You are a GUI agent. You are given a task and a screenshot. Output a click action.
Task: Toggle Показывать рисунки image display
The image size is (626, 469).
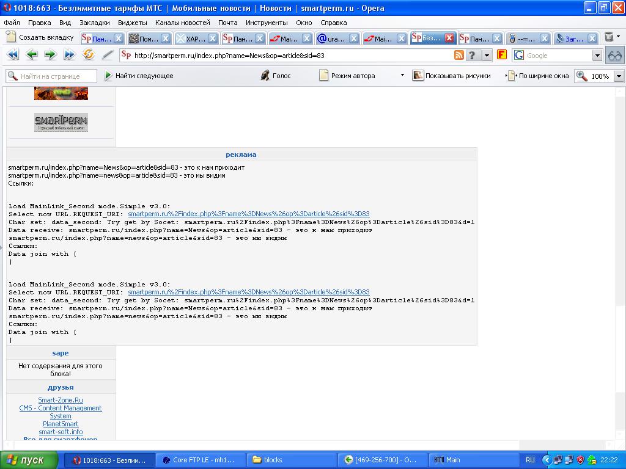(451, 76)
